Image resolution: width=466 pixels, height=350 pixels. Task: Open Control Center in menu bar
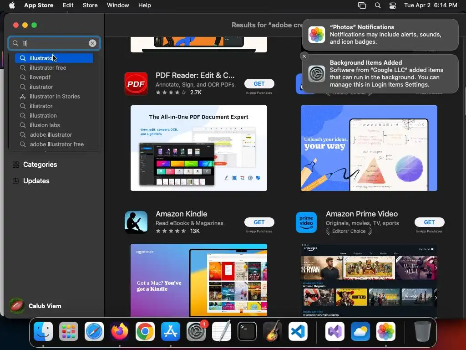(x=393, y=5)
